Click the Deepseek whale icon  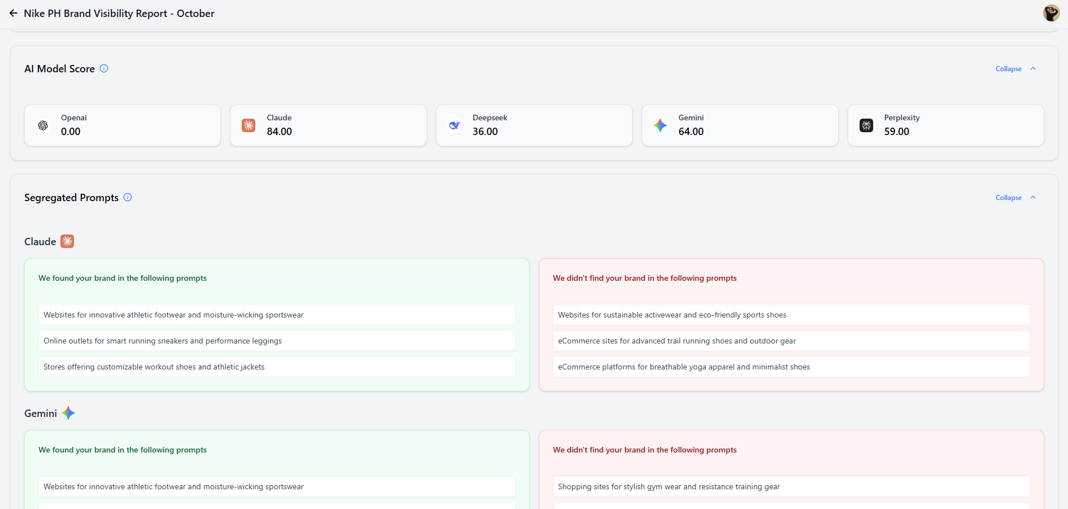point(454,125)
